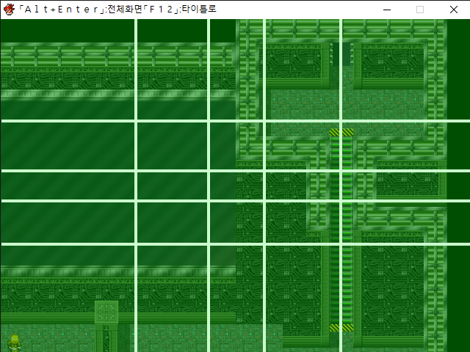Click the green character sprite
Image resolution: width=470 pixels, height=352 pixels.
(x=14, y=344)
